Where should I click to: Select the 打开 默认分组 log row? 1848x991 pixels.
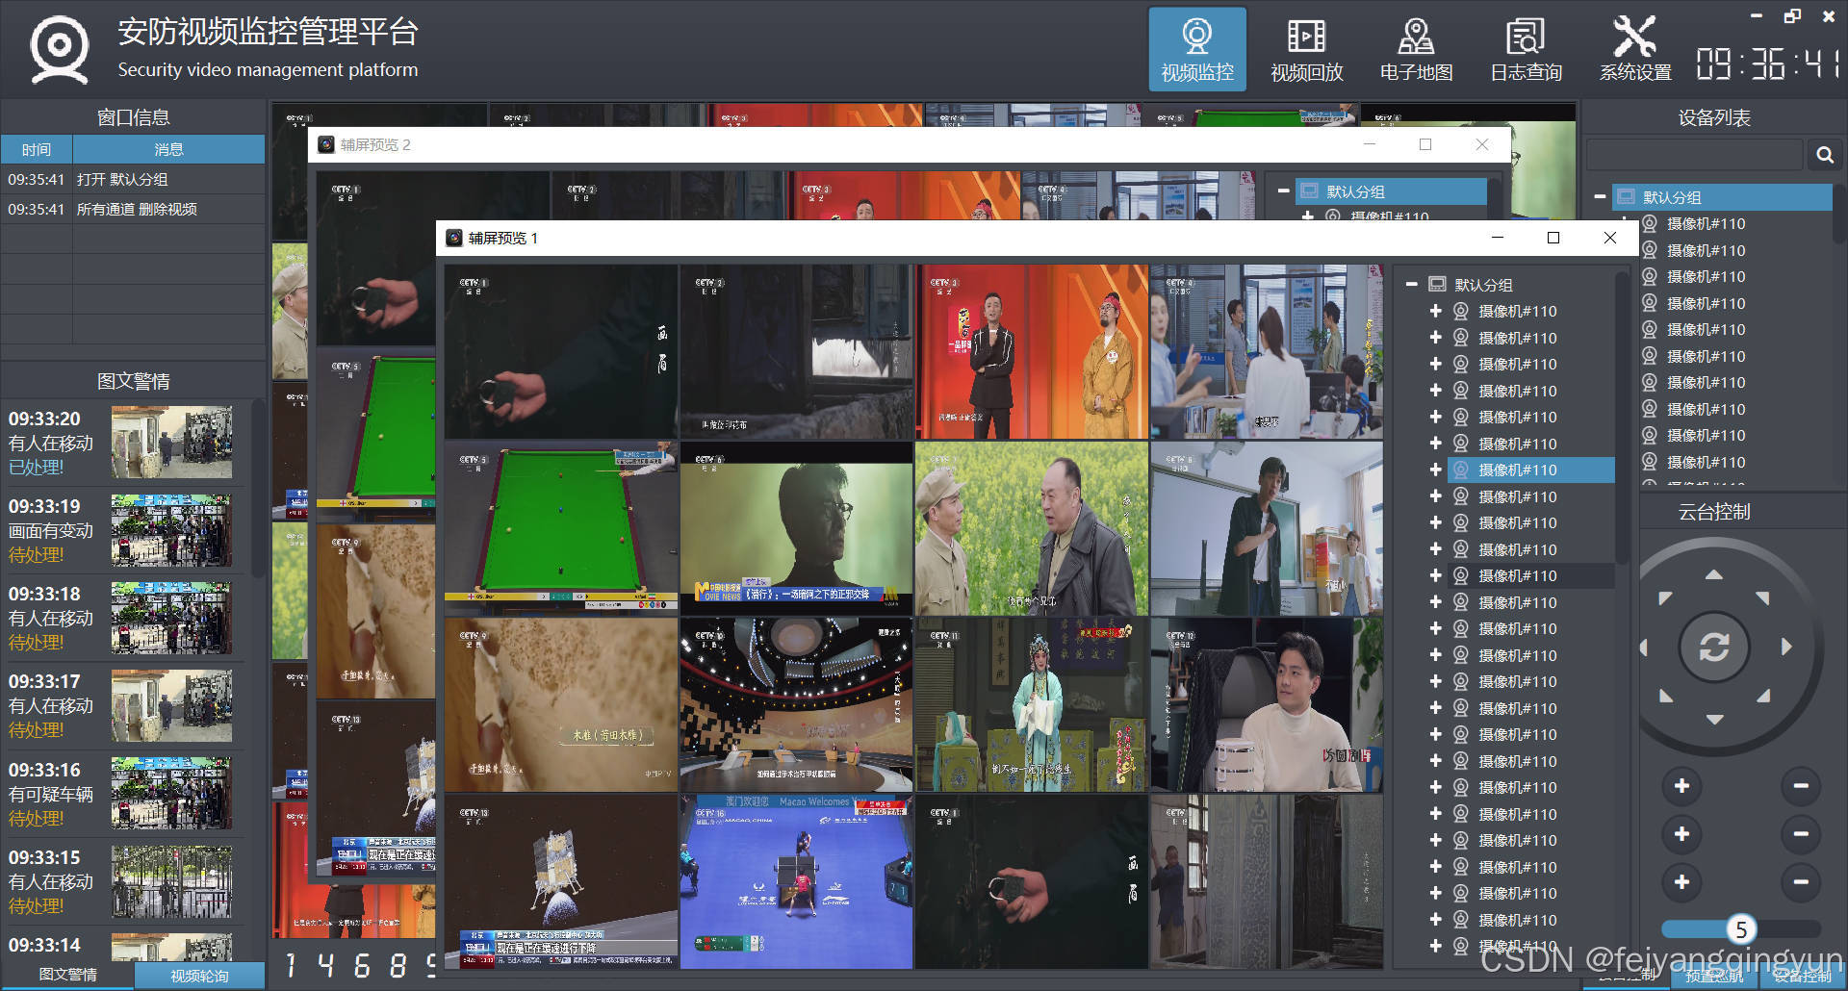[x=133, y=179]
